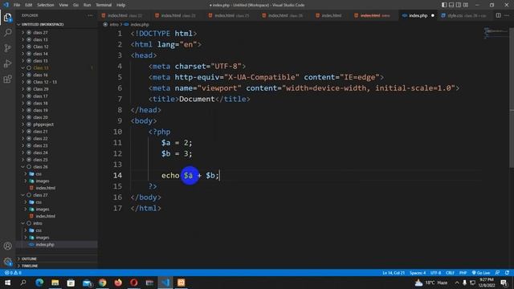
Task: Click errors and warnings count in status bar
Action: 13,273
